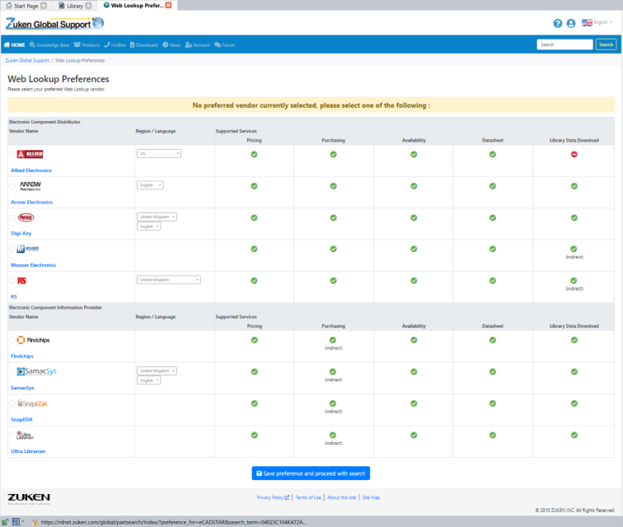623x527 pixels.
Task: Open the site language English dropdown
Action: [x=597, y=22]
